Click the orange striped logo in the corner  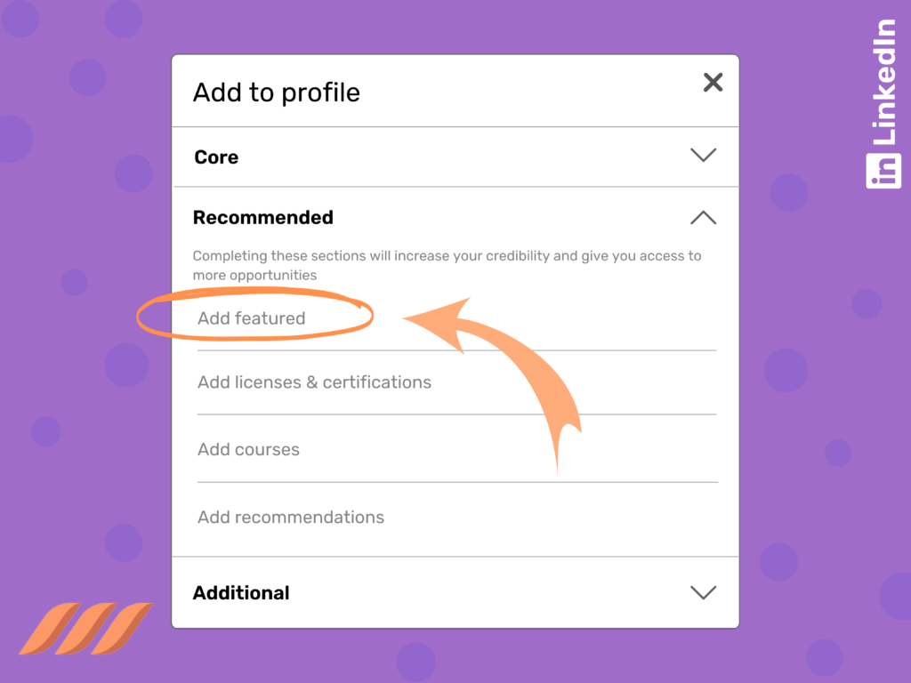click(85, 628)
